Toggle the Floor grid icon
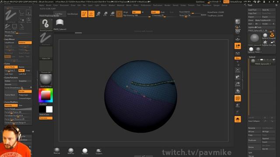 coord(238,39)
